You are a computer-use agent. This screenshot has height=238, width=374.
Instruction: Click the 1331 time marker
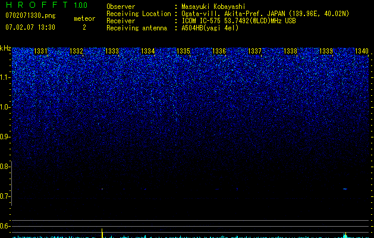(x=40, y=51)
